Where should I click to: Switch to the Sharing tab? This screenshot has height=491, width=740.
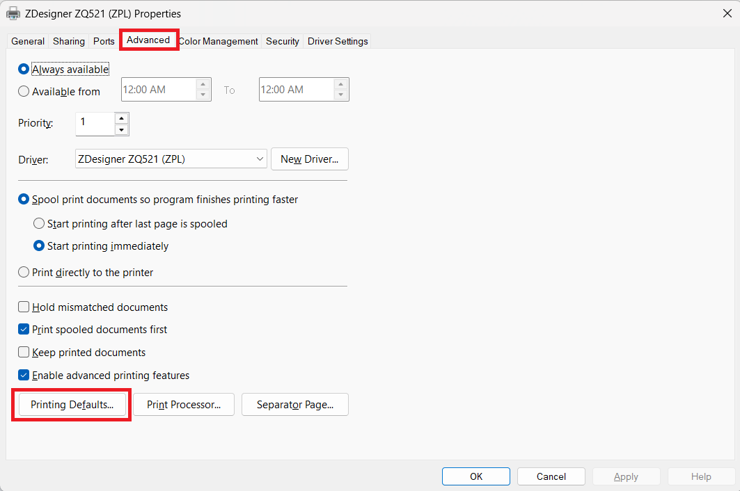click(68, 41)
